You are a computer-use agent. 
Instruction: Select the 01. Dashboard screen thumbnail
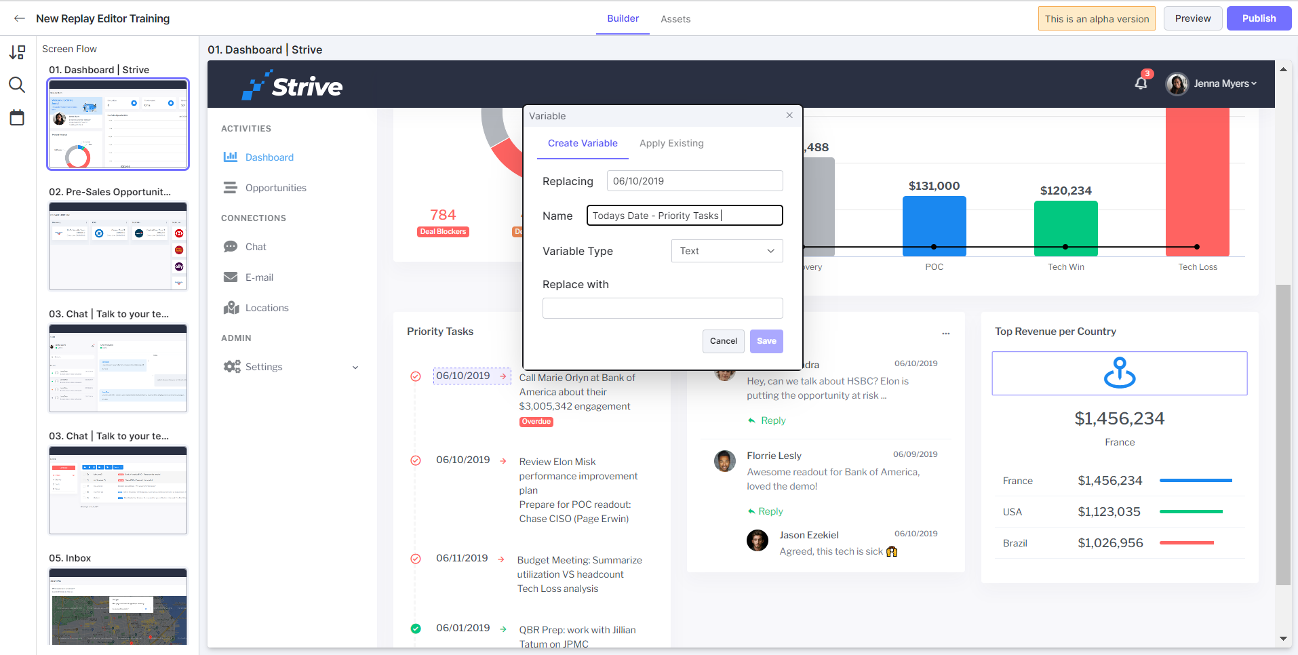[x=118, y=124]
